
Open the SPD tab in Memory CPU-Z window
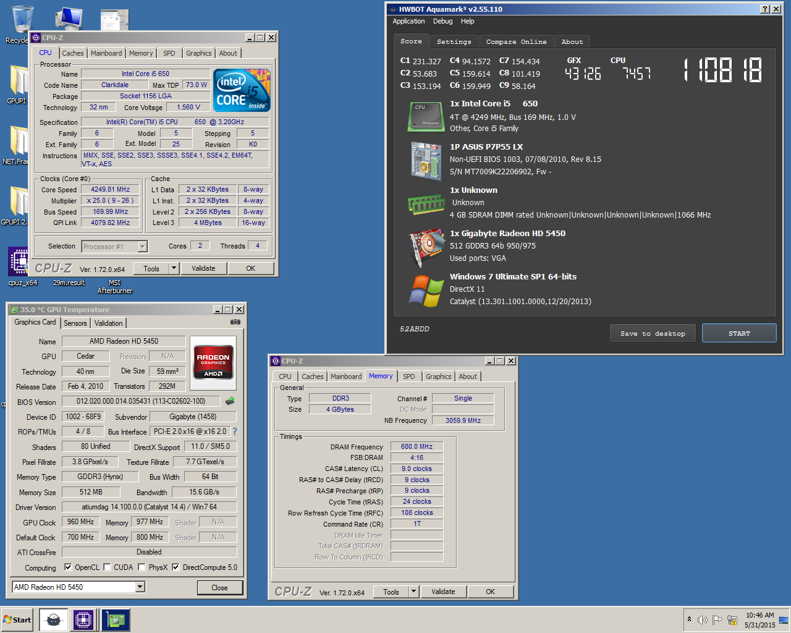409,376
